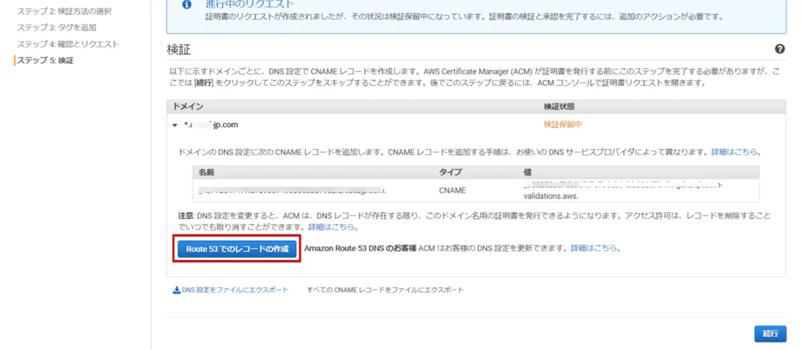Select ステップ 5: 検証
This screenshot has width=804, height=350.
pos(46,60)
